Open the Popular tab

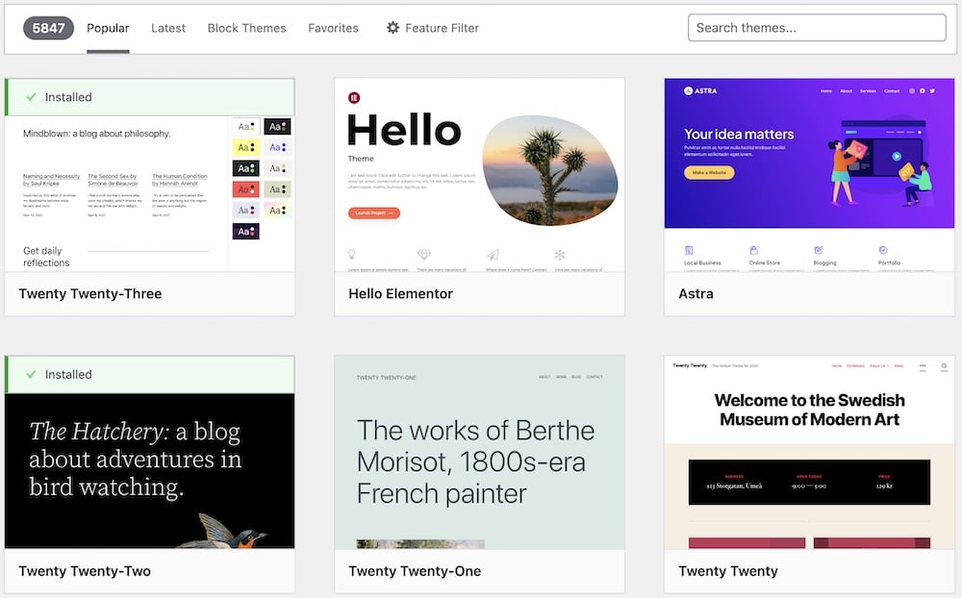[x=108, y=28]
